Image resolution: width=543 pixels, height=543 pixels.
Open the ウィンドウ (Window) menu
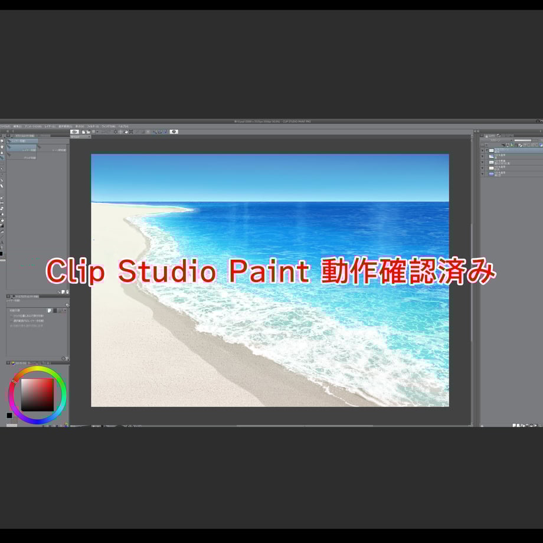[108, 126]
